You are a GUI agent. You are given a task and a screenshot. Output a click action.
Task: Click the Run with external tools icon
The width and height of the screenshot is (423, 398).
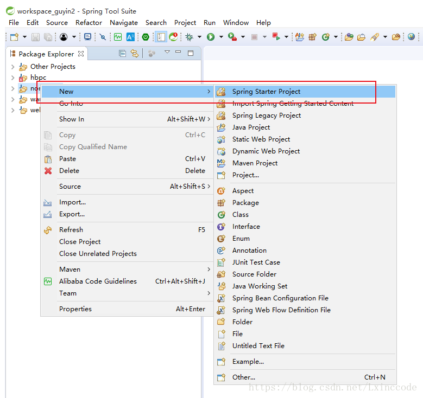[232, 37]
